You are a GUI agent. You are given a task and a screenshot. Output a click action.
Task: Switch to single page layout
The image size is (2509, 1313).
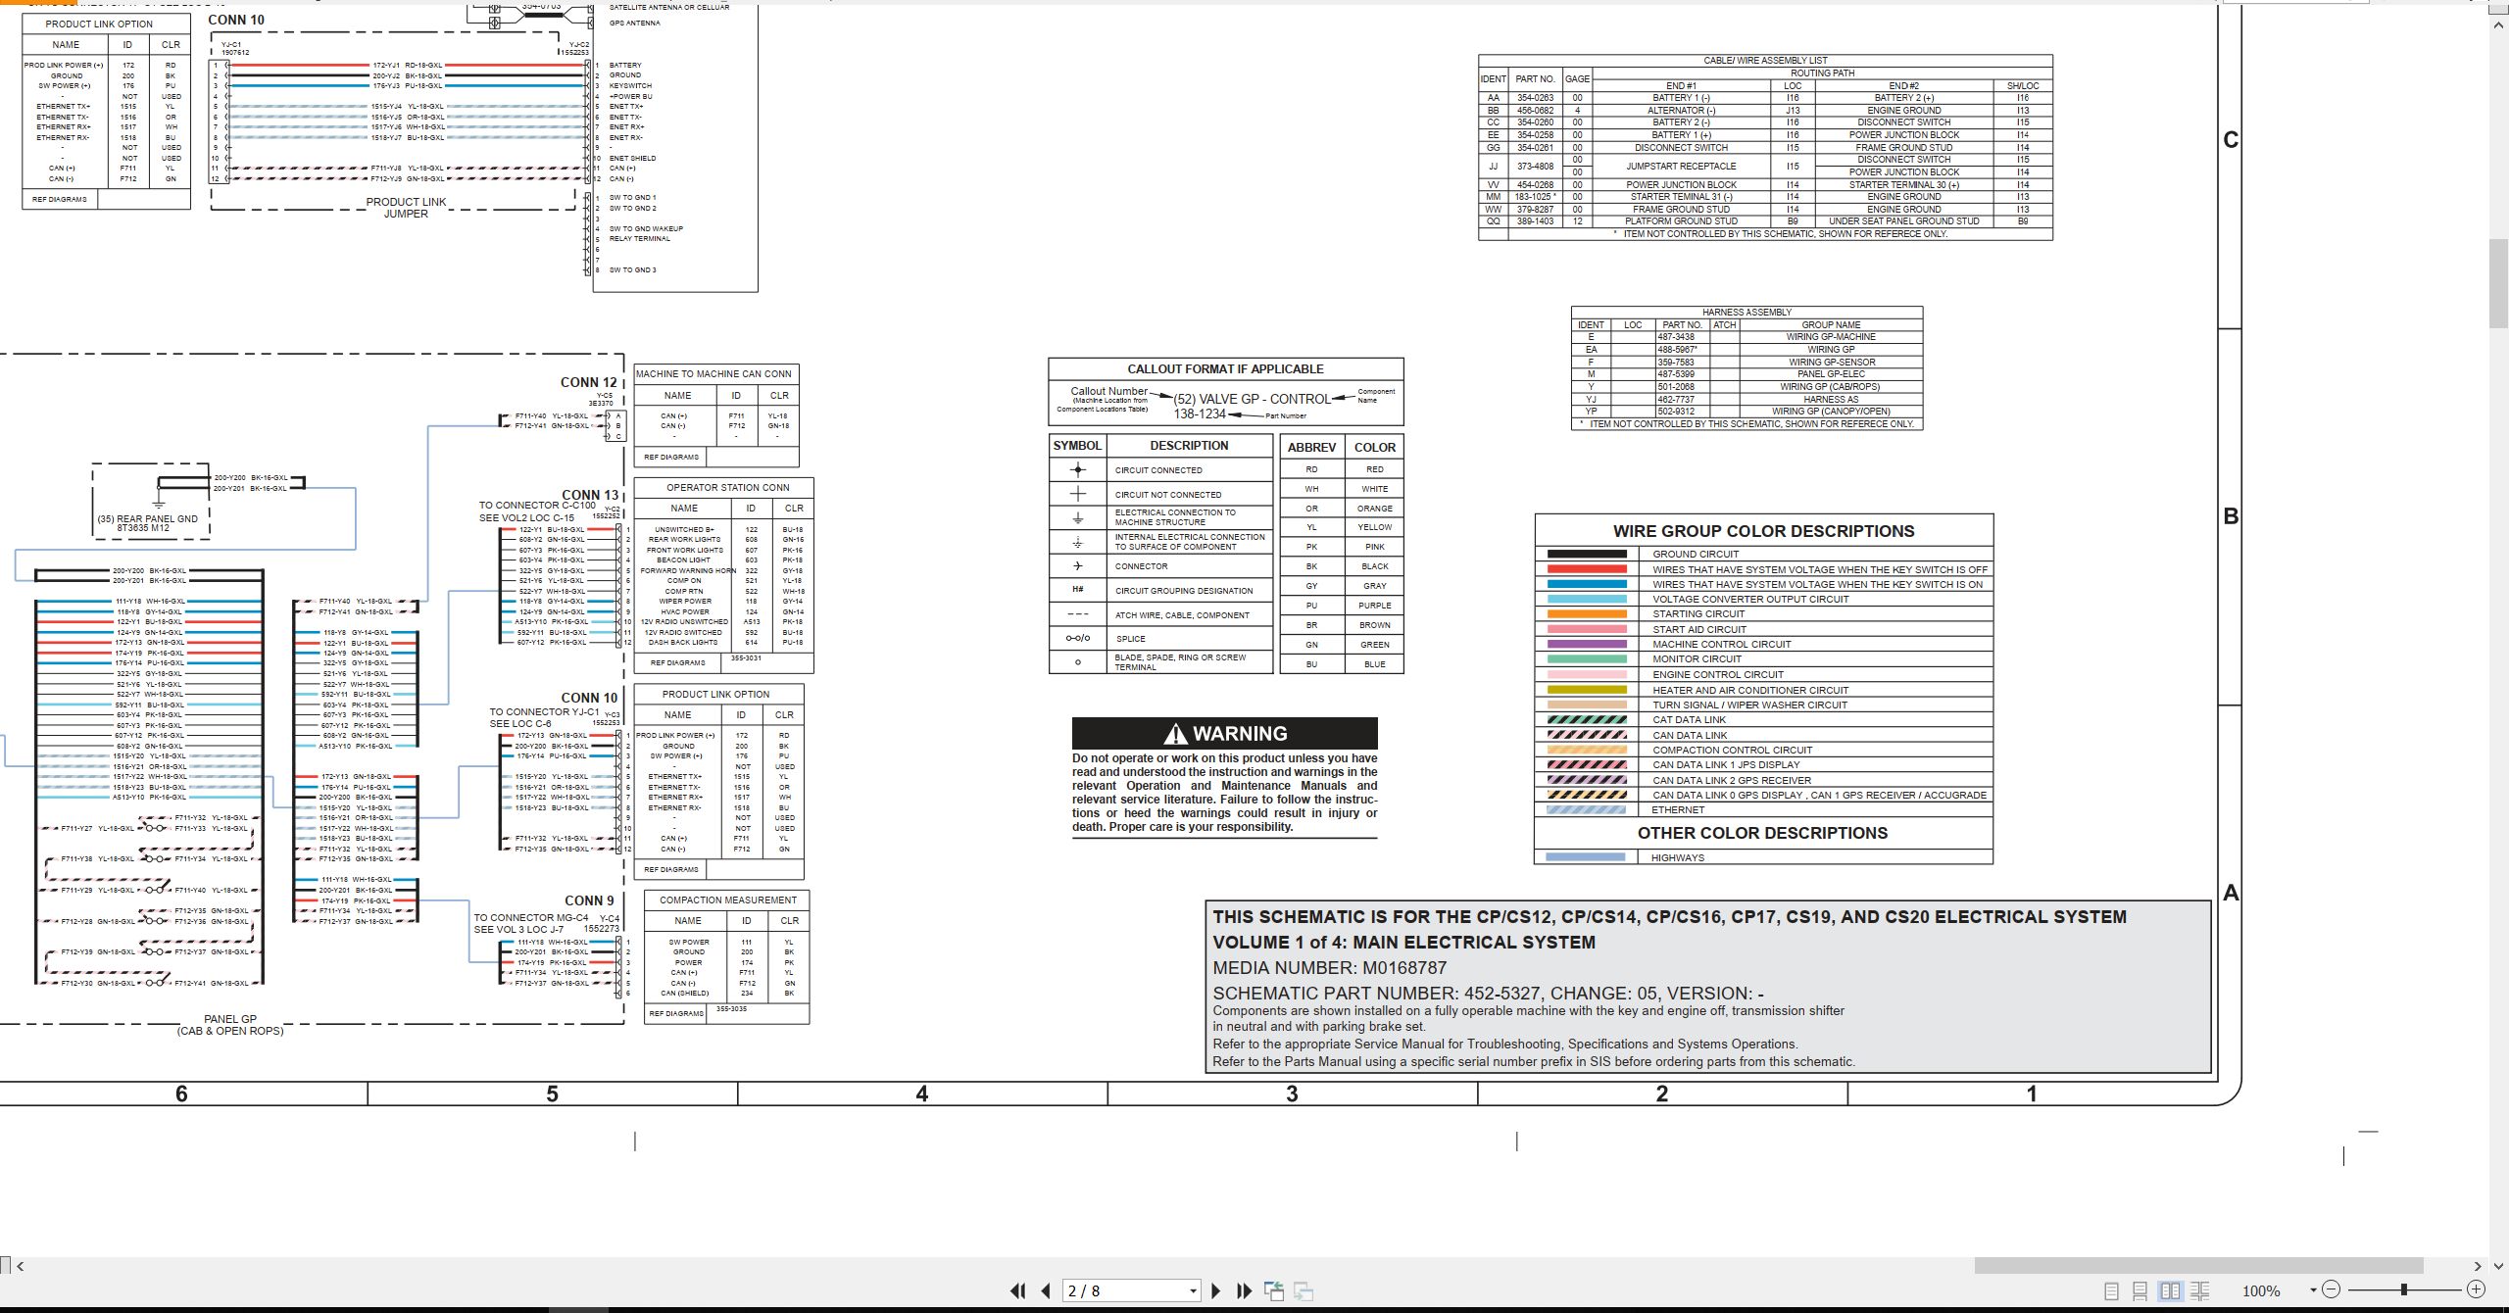(x=2112, y=1291)
